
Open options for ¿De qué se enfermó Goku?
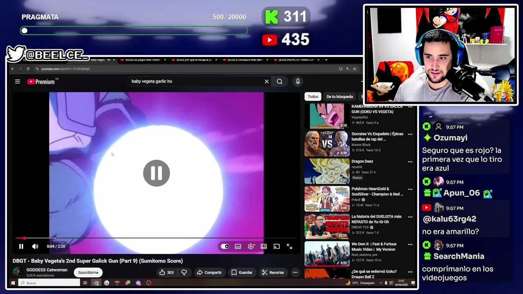point(410,272)
